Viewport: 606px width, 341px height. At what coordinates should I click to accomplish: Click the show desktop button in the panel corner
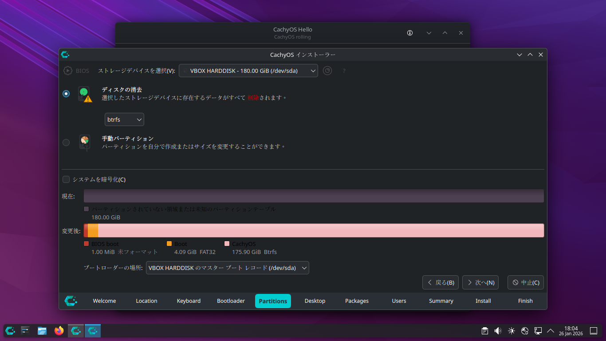593,331
